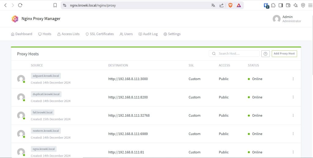The image size is (313, 158).
Task: Click the help question mark button
Action: click(266, 54)
